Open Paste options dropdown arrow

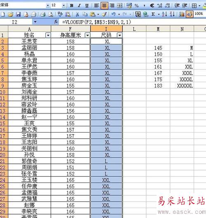(98, 14)
